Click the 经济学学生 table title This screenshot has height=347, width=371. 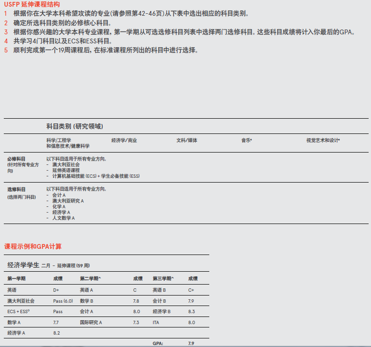(x=23, y=265)
